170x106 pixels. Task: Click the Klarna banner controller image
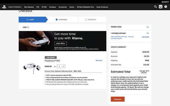tap(35, 41)
